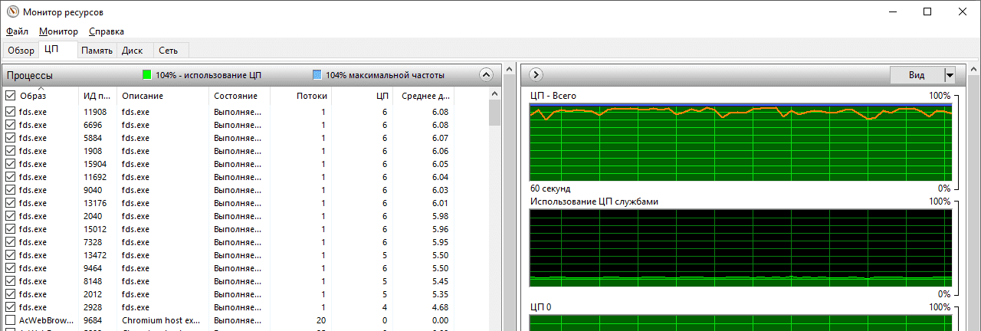Open the Справка menu
The width and height of the screenshot is (981, 331).
pyautogui.click(x=106, y=31)
